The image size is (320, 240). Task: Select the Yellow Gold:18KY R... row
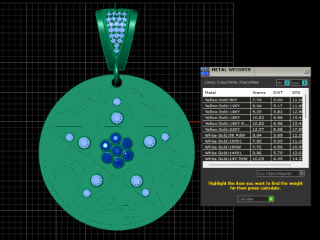(253, 123)
